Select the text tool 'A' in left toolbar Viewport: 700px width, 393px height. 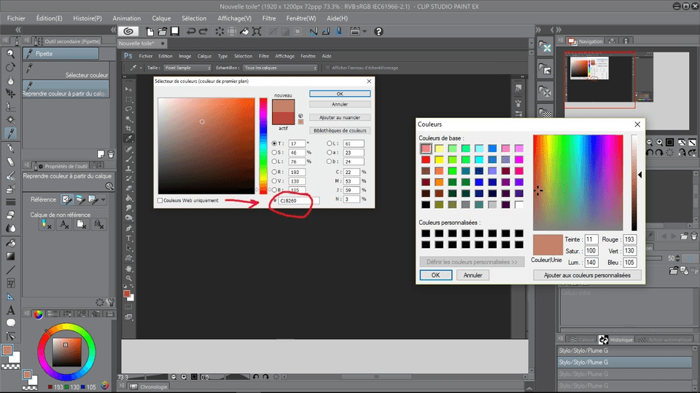point(11,309)
